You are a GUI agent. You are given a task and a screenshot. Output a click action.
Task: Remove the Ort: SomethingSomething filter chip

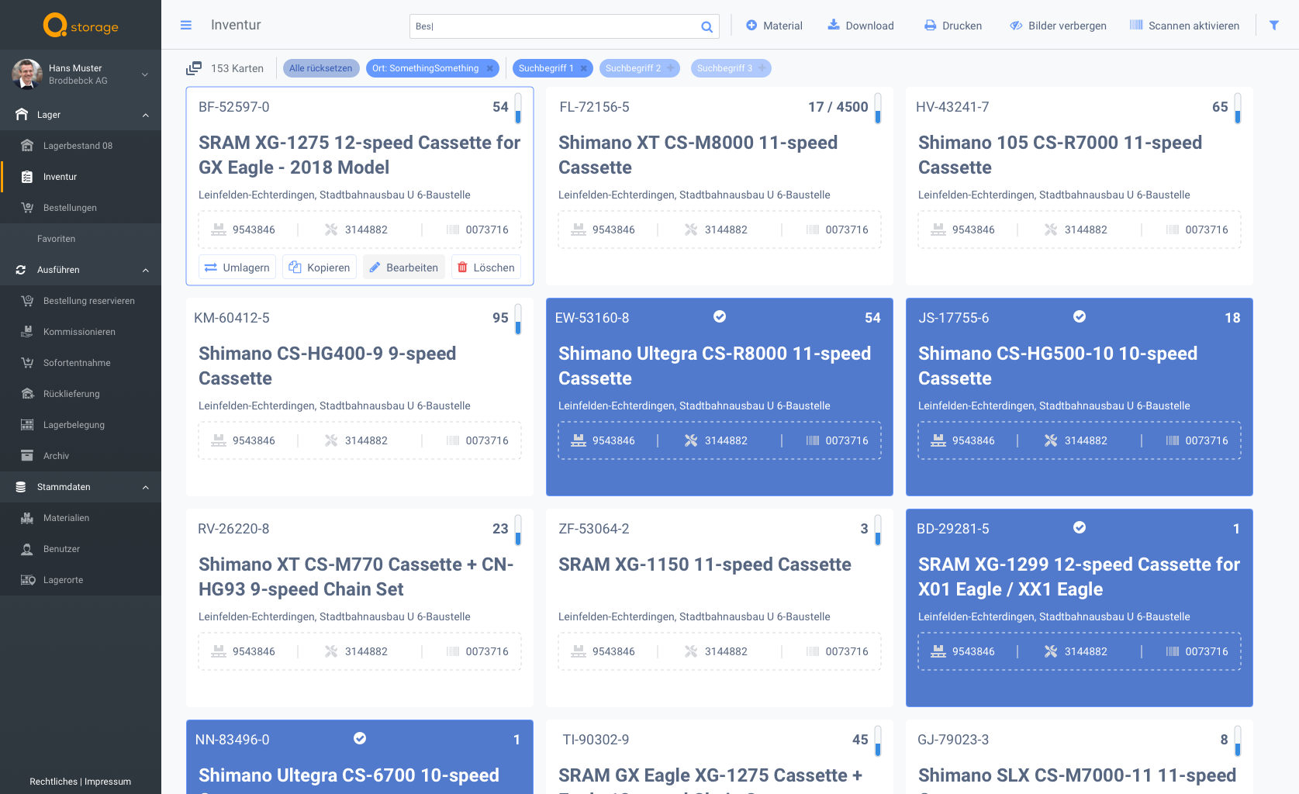pyautogui.click(x=490, y=68)
